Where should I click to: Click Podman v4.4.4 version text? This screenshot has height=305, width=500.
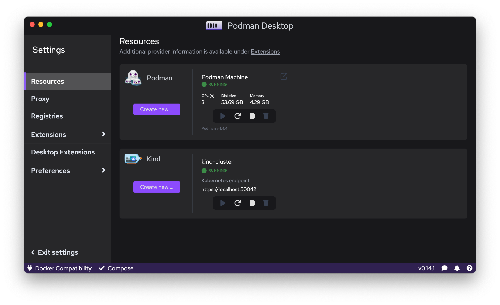pyautogui.click(x=214, y=128)
